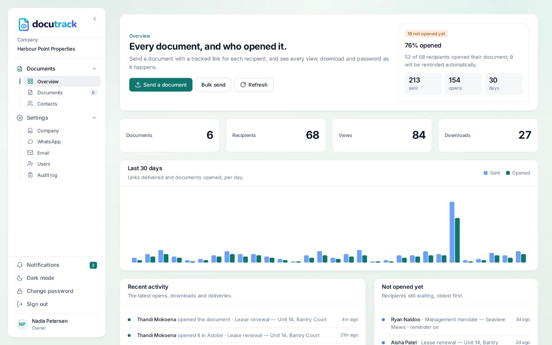Click the Audit log clipboard icon
Viewport: 552px width, 345px height.
coord(30,175)
